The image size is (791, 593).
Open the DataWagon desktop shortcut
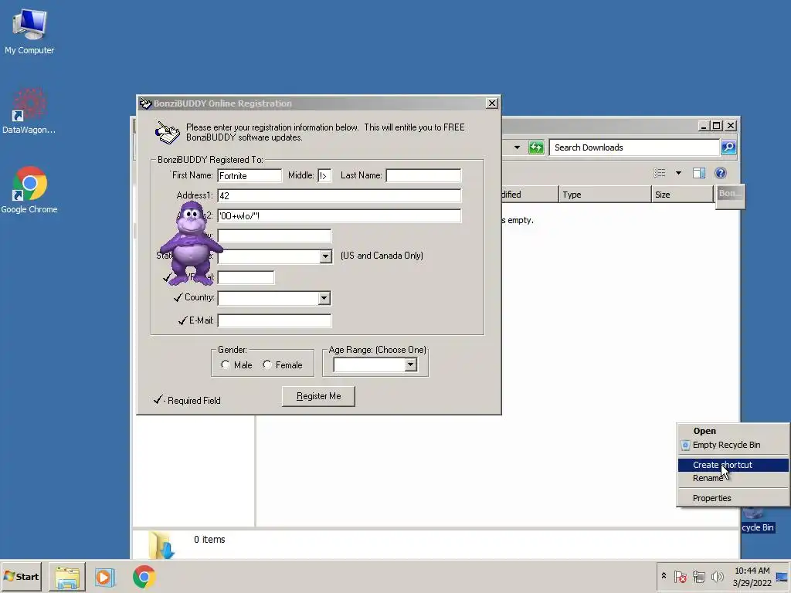click(29, 111)
